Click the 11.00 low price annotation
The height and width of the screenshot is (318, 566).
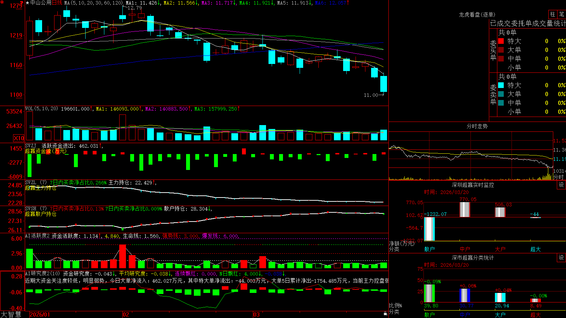point(371,95)
